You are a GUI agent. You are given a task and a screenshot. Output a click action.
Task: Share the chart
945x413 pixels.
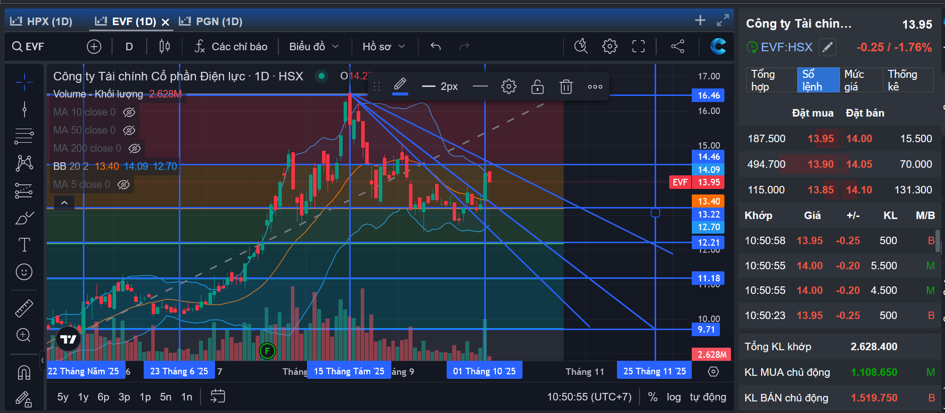point(678,46)
